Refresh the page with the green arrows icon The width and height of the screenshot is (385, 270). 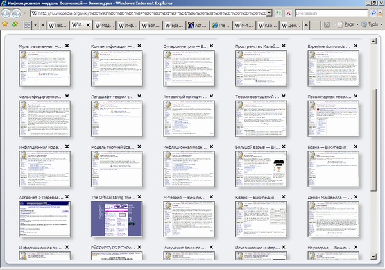[278, 13]
